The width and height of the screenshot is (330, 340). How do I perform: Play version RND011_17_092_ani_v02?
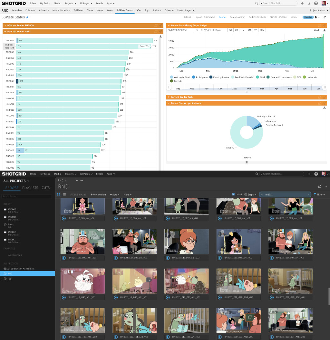167,258
